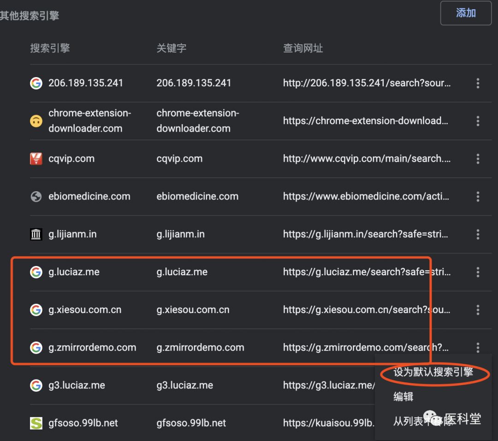The height and width of the screenshot is (441, 498).
Task: Click the 其他搜索引擎 section heading
Action: [30, 16]
